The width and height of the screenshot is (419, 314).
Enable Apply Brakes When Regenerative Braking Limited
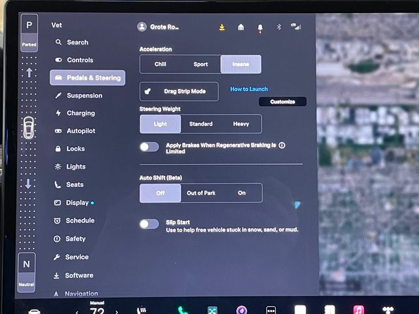(149, 147)
